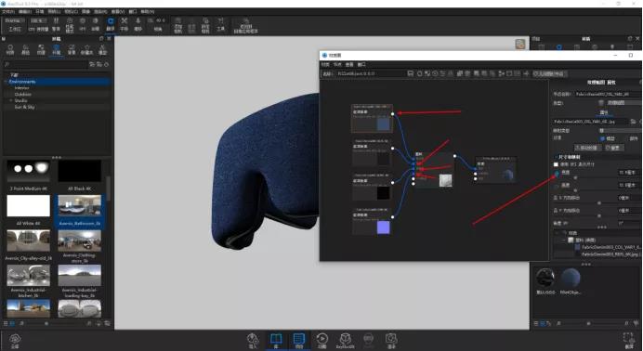
Task: Click the save icon in material graph toolbar
Action: tap(410, 73)
